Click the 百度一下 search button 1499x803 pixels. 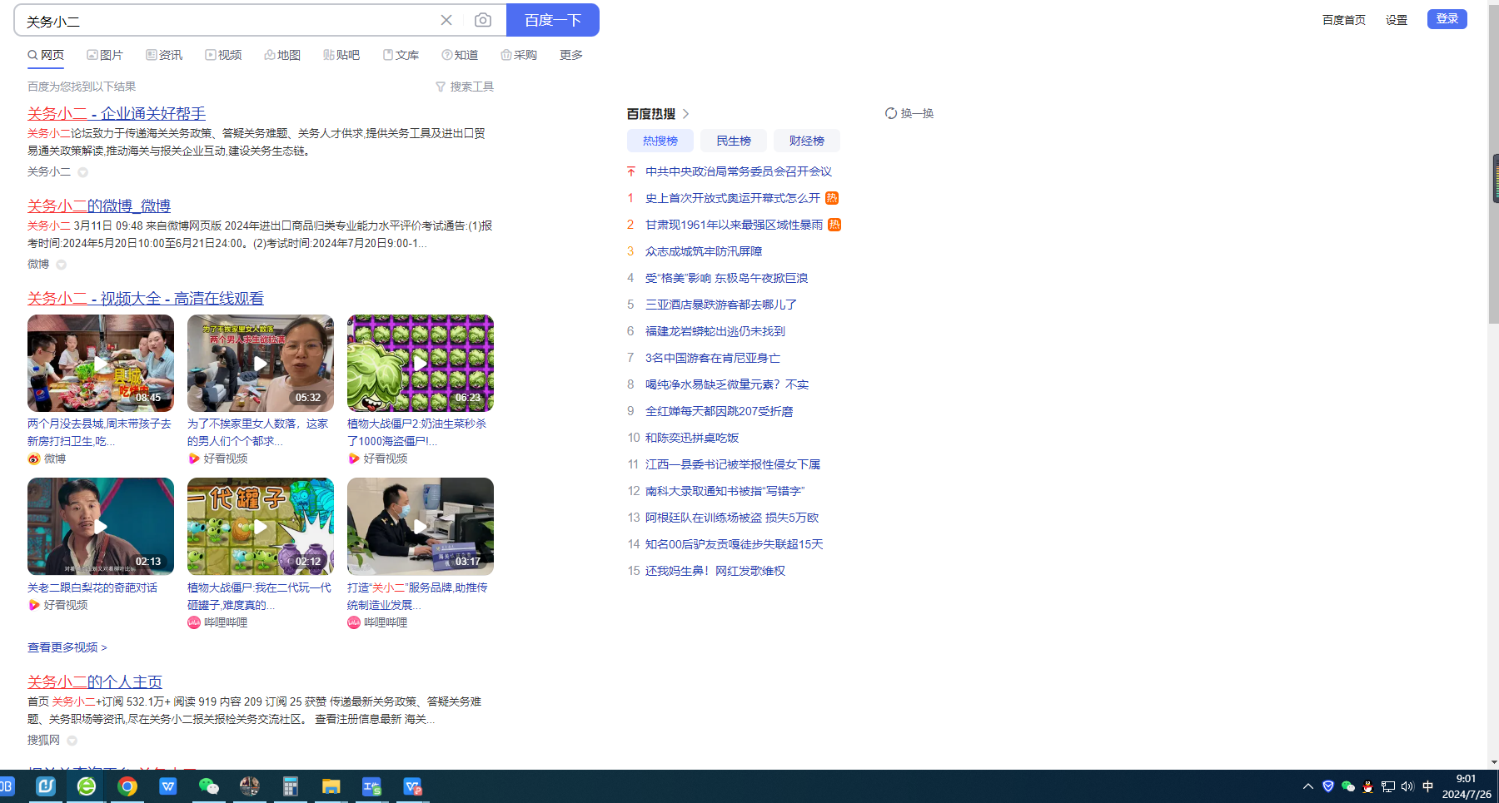click(x=553, y=20)
